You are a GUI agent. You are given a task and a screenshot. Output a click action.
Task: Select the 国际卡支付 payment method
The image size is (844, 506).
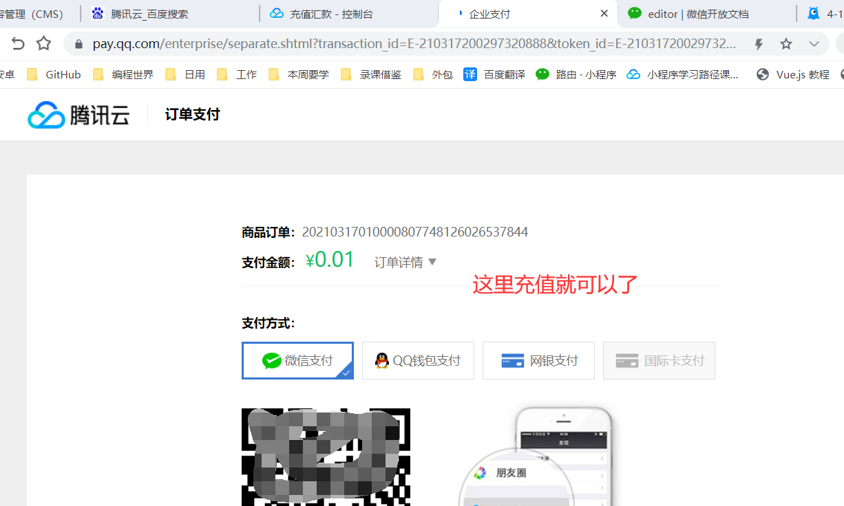tap(659, 360)
